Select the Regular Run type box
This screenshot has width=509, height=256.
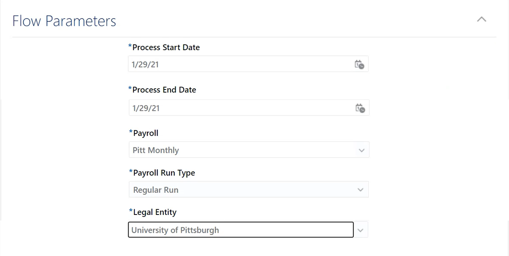pos(249,189)
